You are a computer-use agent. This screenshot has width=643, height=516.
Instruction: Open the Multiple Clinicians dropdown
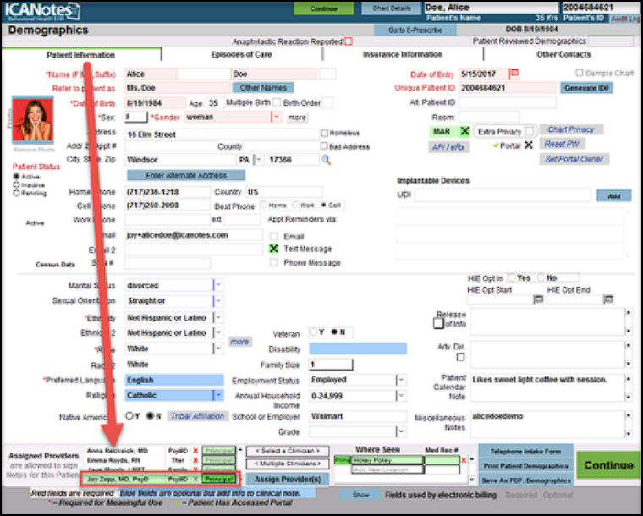tap(288, 464)
